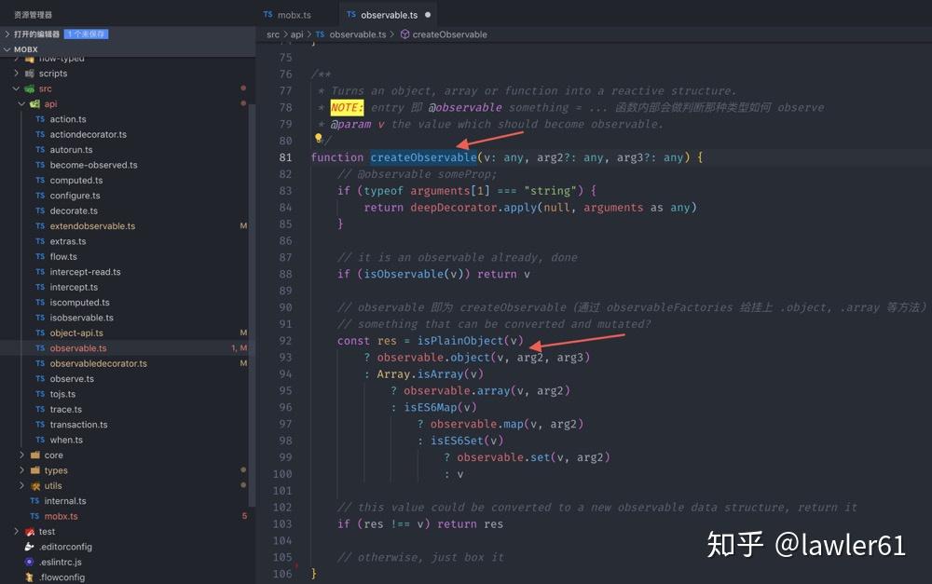Screen dimensions: 932x584
Task: Expand the types folder
Action: click(x=21, y=470)
